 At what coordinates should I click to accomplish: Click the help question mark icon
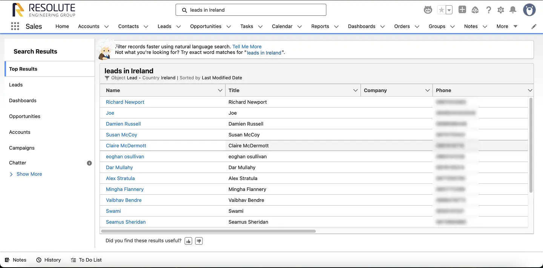[x=489, y=10]
